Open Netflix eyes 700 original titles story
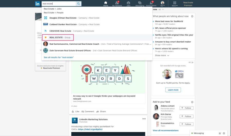This screenshot has height=136, width=231. click(x=174, y=35)
